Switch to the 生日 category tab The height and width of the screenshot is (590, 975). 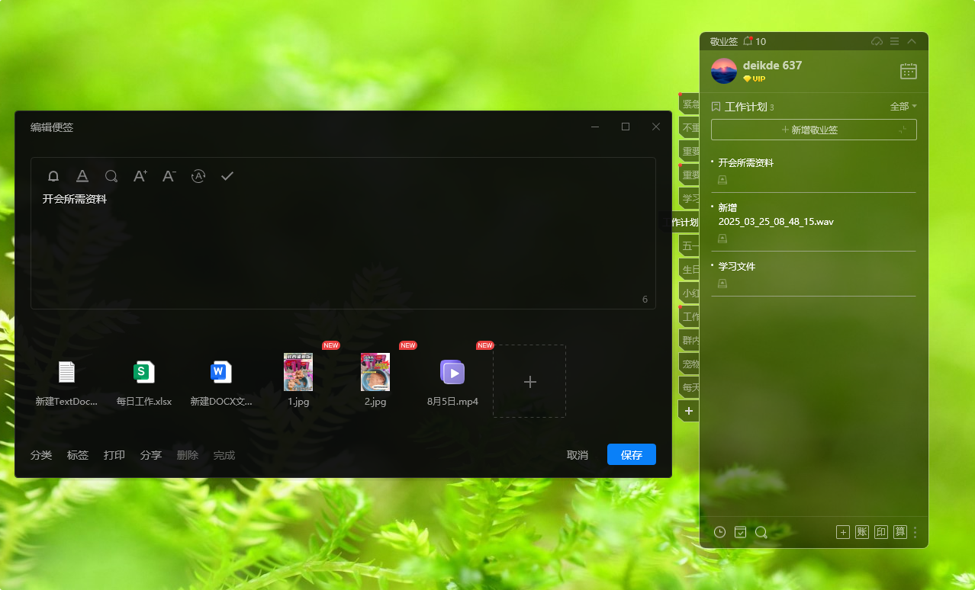coord(690,269)
